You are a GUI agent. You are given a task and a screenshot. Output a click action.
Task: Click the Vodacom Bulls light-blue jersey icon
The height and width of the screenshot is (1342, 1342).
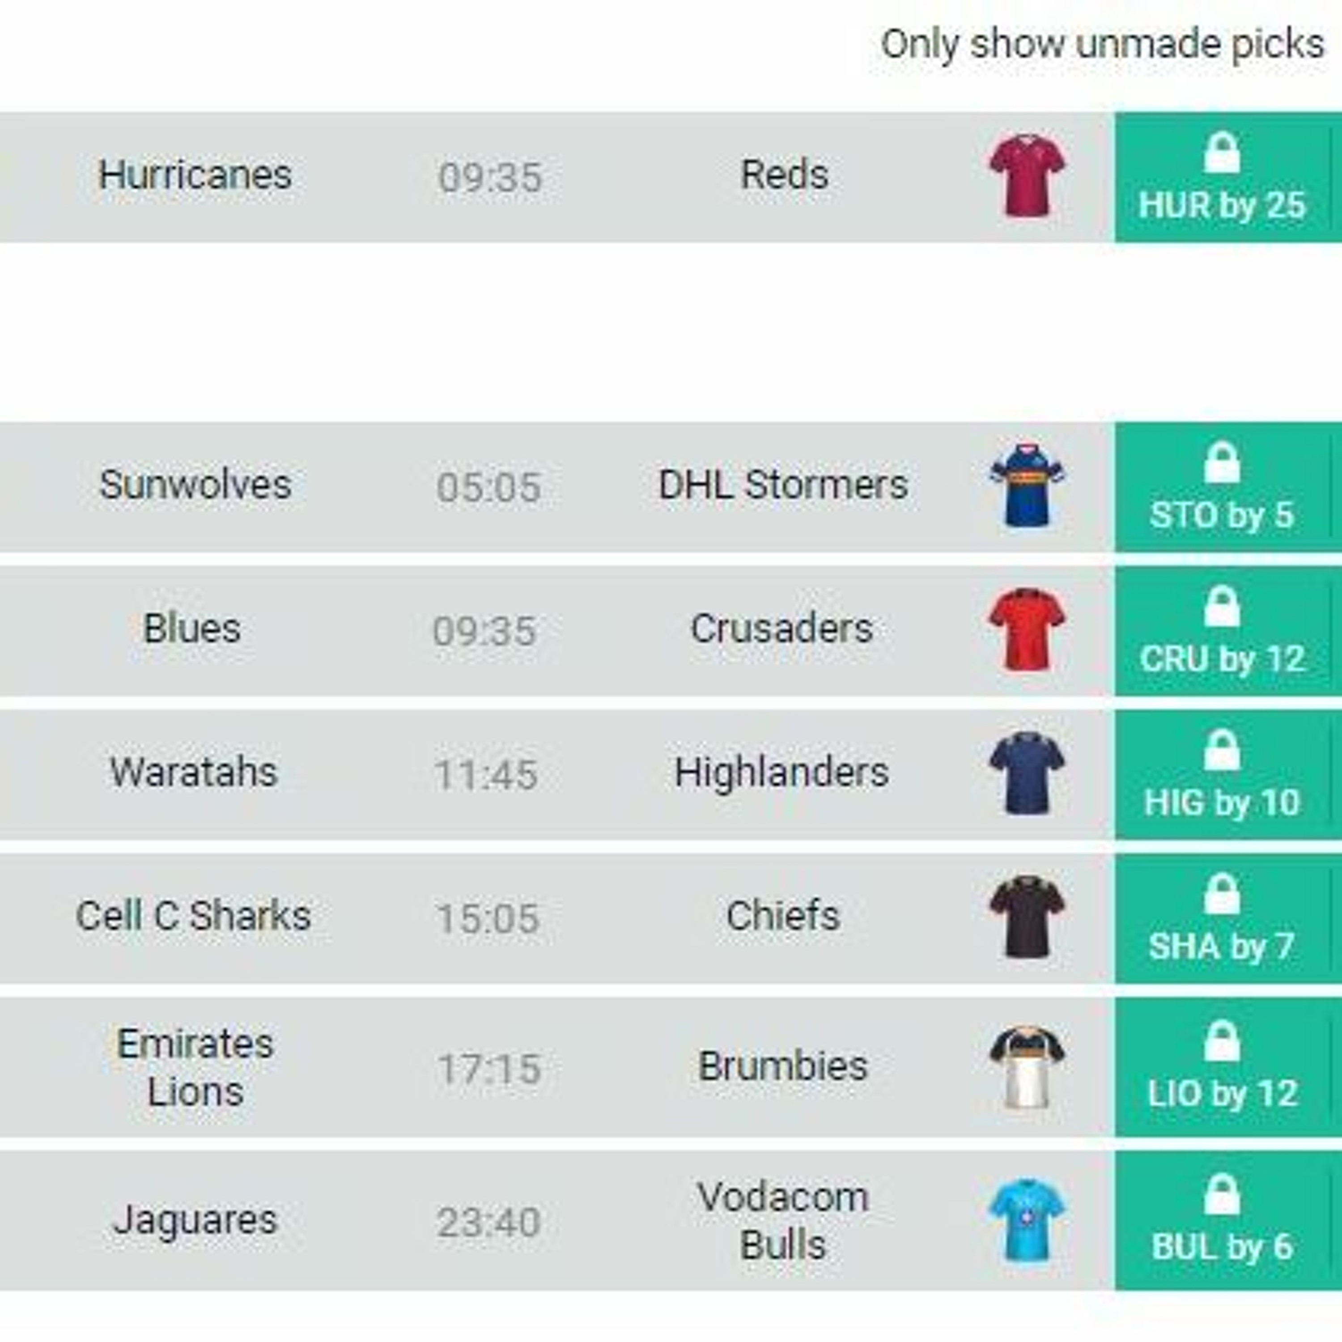tap(1027, 1220)
